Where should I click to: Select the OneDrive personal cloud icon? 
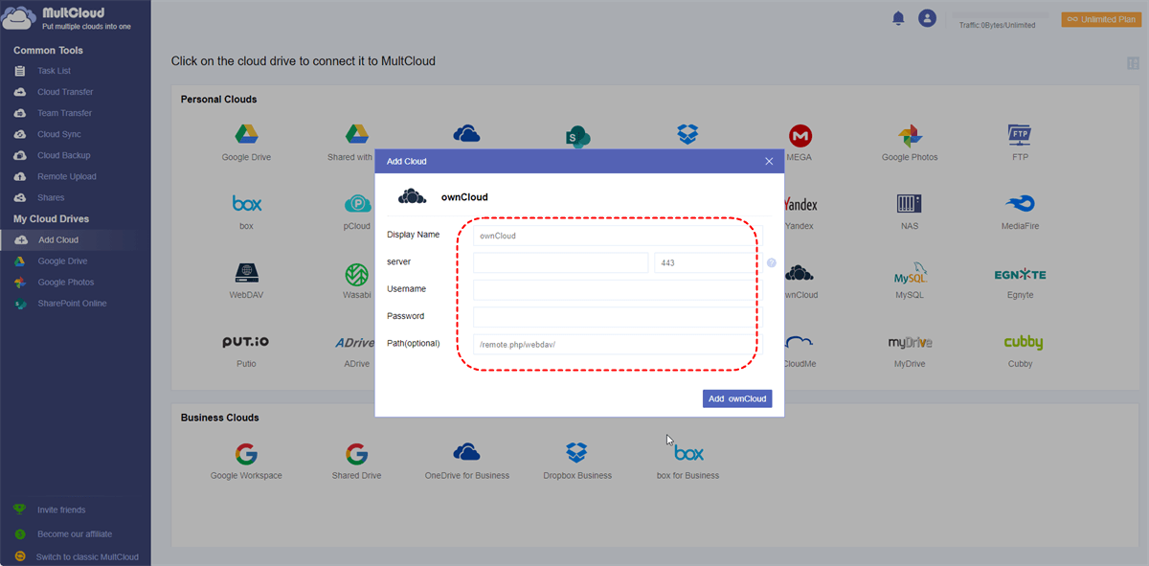(466, 134)
